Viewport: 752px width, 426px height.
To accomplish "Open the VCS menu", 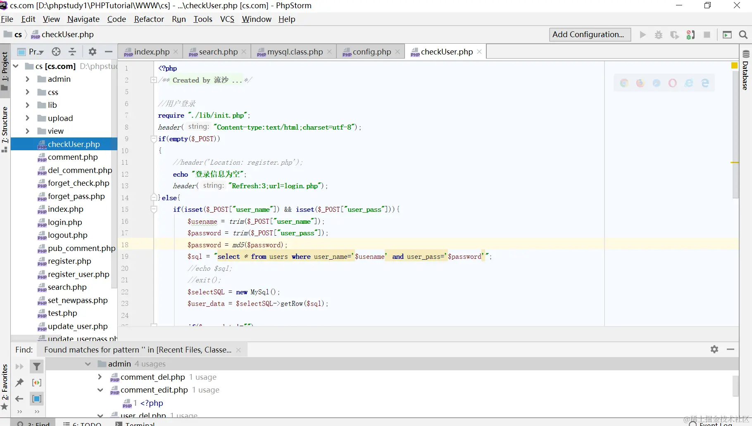I will (x=227, y=19).
